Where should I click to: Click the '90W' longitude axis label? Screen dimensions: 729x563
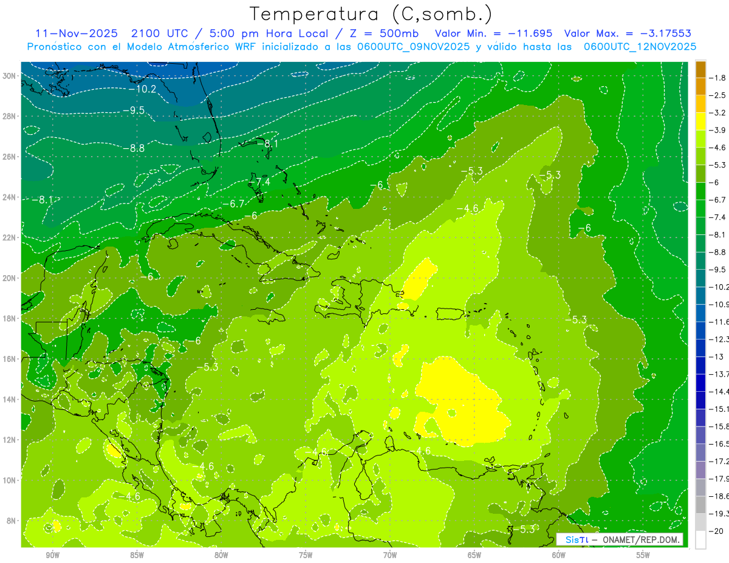point(52,554)
